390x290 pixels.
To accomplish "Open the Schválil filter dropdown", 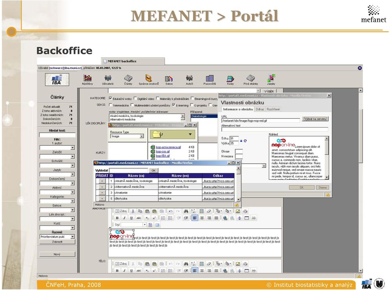I will 72,166.
